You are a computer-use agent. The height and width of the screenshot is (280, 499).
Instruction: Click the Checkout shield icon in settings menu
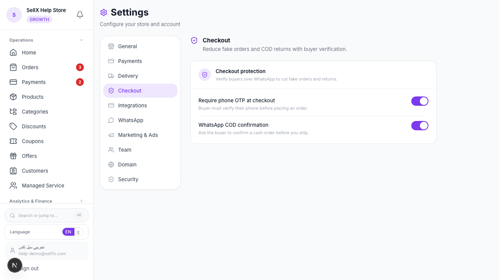[111, 91]
